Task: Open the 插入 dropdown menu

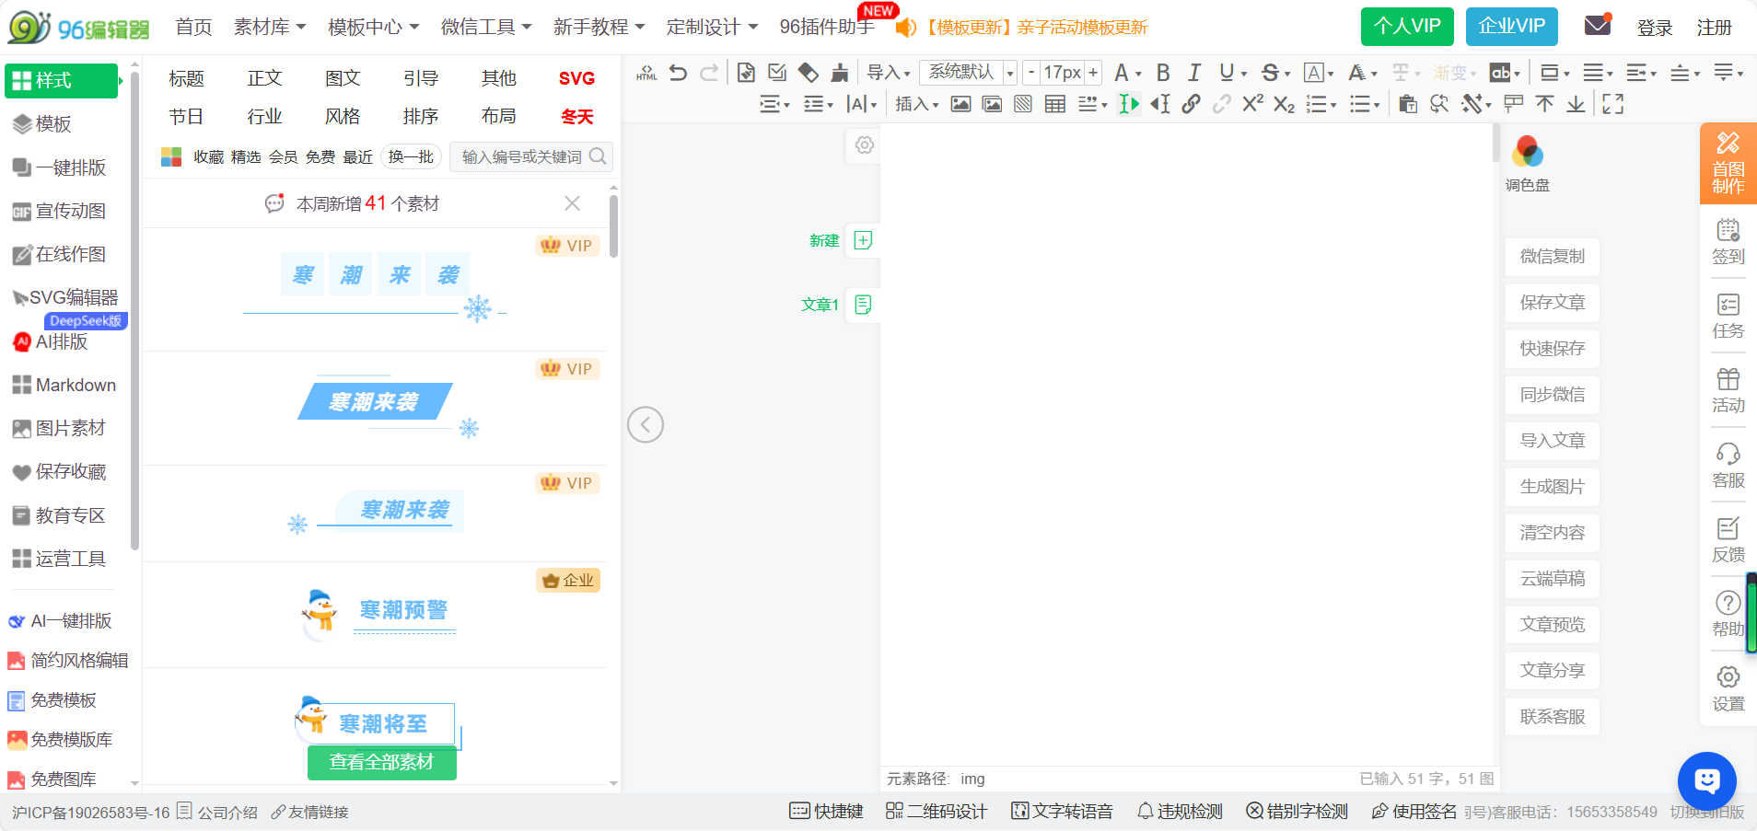Action: coord(916,104)
